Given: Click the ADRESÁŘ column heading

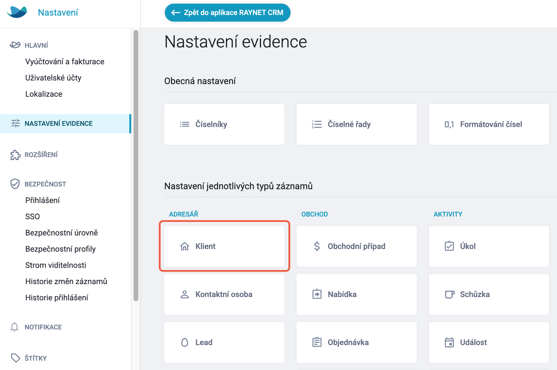Looking at the screenshot, I should [x=183, y=214].
